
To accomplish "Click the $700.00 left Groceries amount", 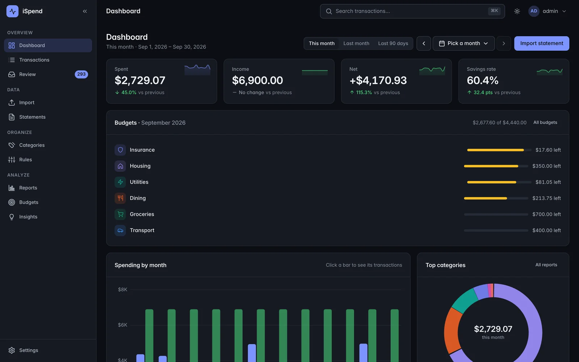I will click(x=546, y=214).
